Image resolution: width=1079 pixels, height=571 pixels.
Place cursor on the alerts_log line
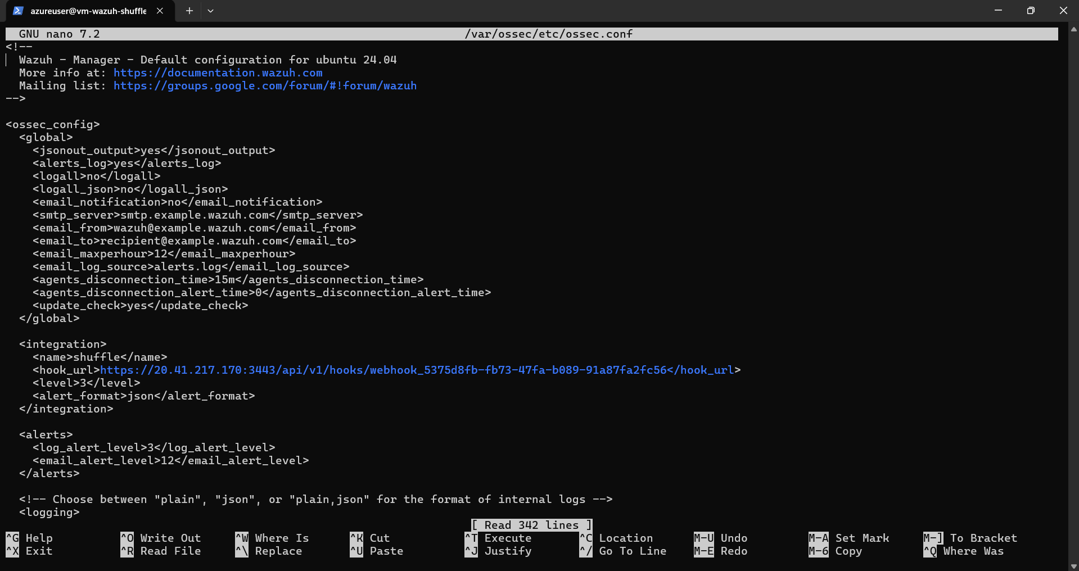click(x=127, y=163)
